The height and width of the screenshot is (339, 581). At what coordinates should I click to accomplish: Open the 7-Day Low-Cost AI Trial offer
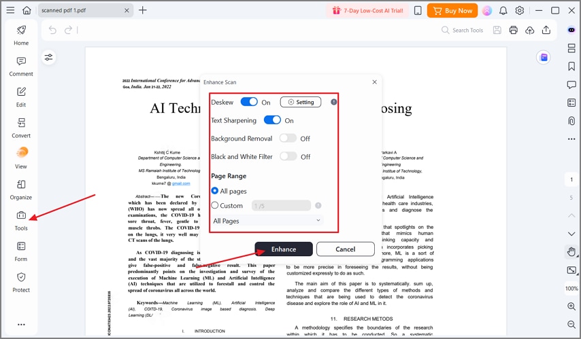[x=367, y=11]
